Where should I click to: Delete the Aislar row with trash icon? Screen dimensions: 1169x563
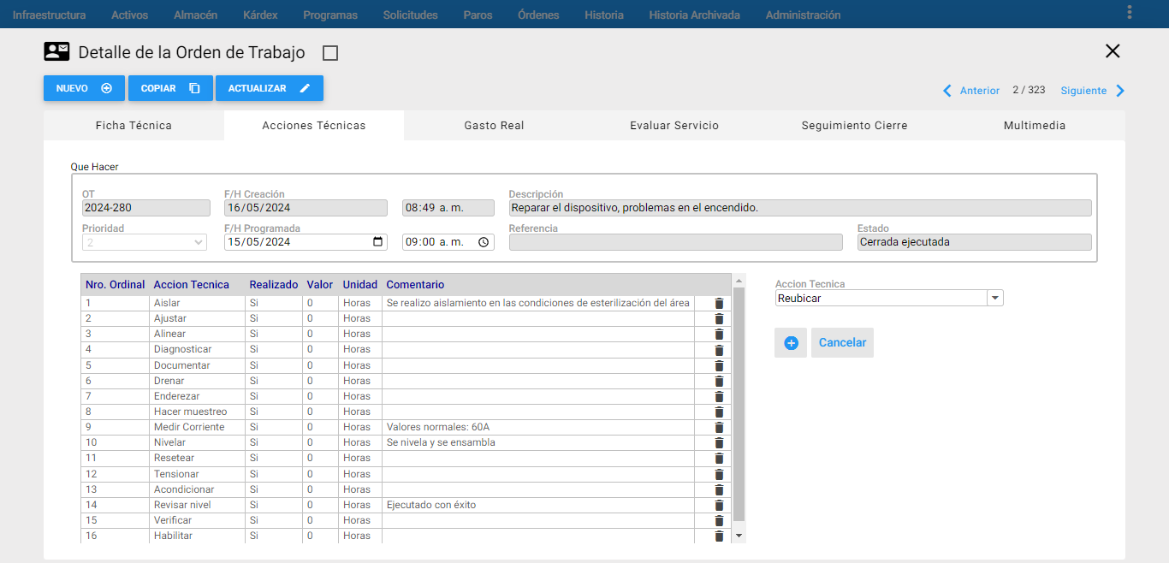(x=719, y=304)
